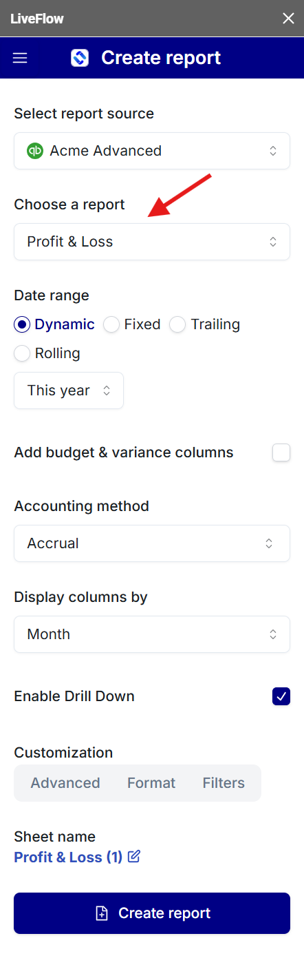Open the Accrual accounting method dropdown
Viewport: 304px width, 978px height.
pos(152,543)
